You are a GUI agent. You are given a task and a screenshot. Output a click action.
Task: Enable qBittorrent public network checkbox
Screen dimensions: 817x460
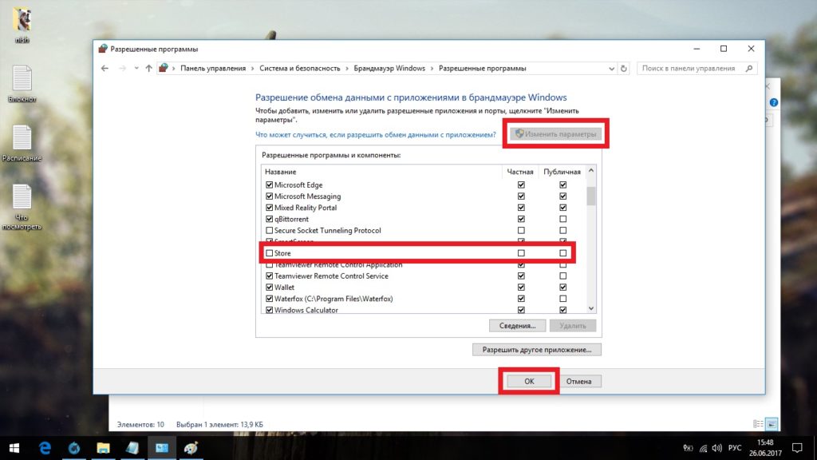[562, 219]
